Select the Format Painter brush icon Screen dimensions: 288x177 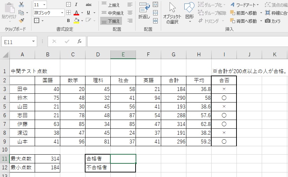point(21,21)
